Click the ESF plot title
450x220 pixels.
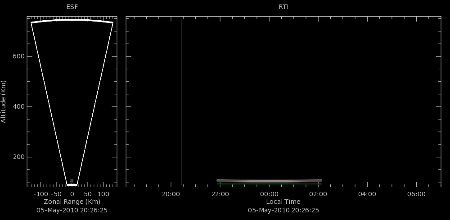click(x=72, y=7)
